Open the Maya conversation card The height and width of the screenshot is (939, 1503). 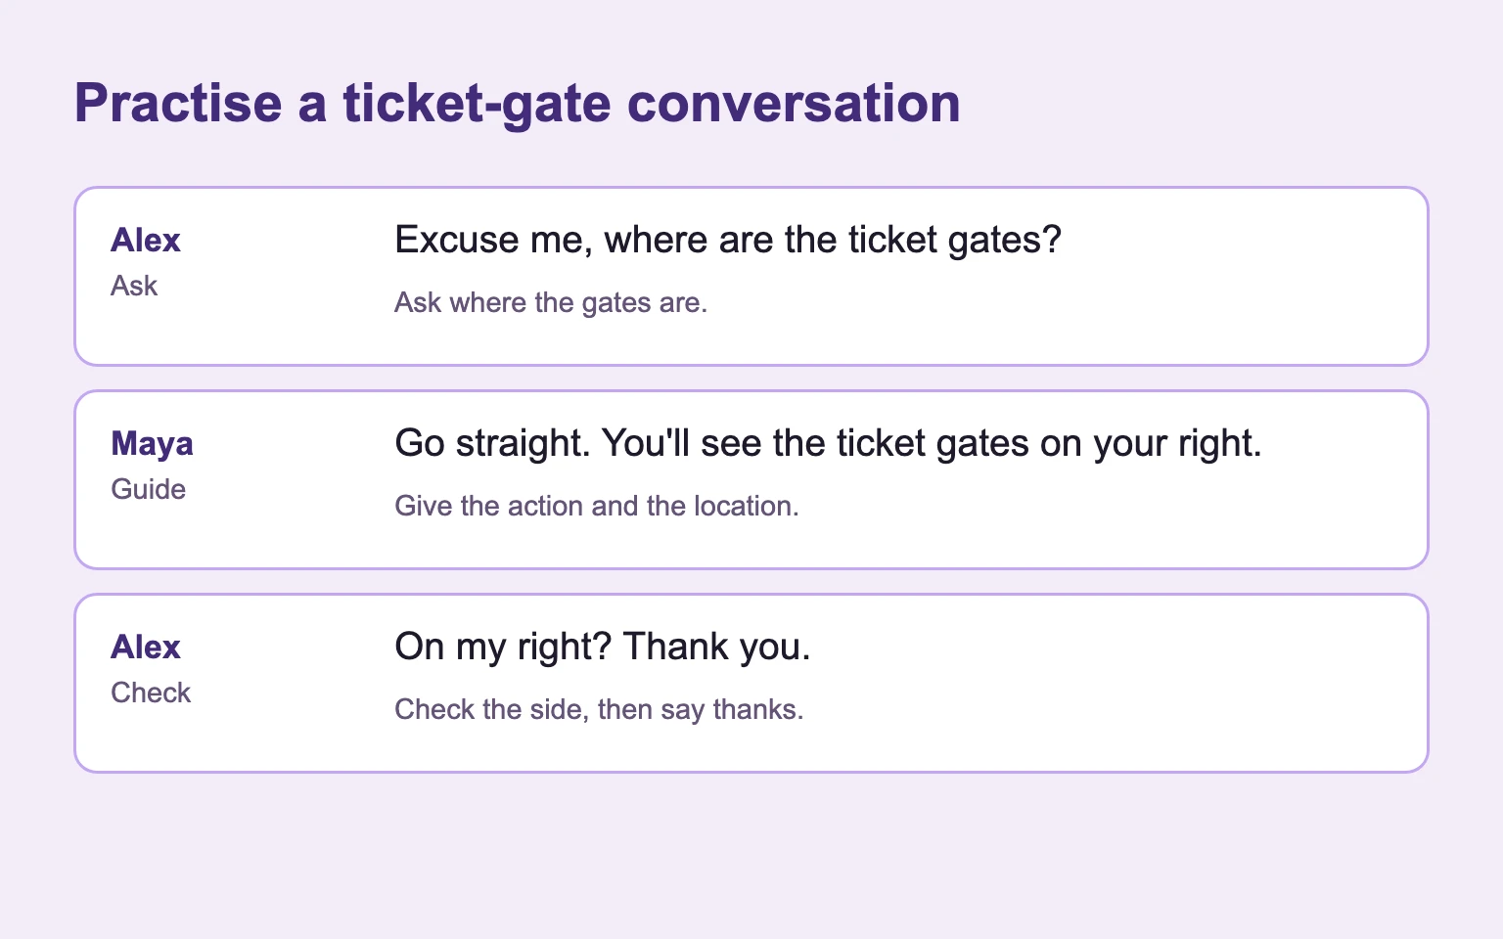751,480
